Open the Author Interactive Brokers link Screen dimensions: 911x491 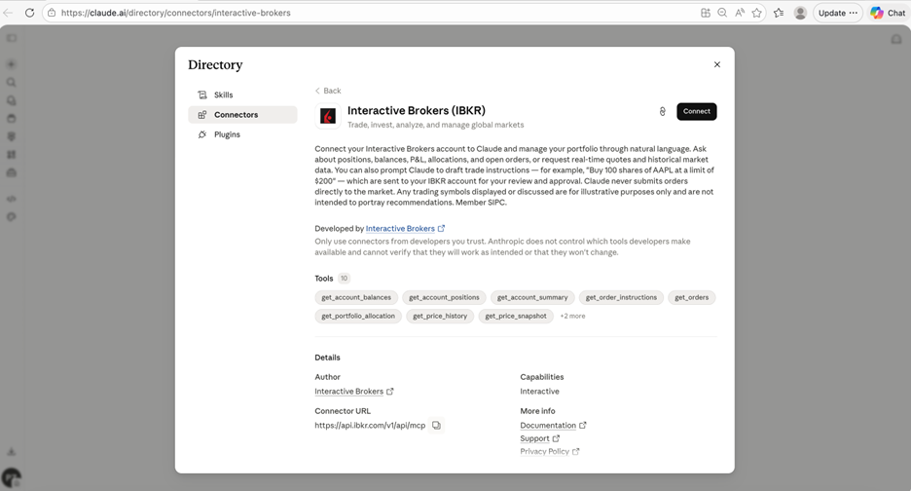[x=349, y=392]
